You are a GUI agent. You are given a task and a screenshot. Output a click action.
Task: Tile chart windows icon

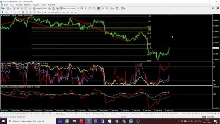pyautogui.click(x=99, y=8)
